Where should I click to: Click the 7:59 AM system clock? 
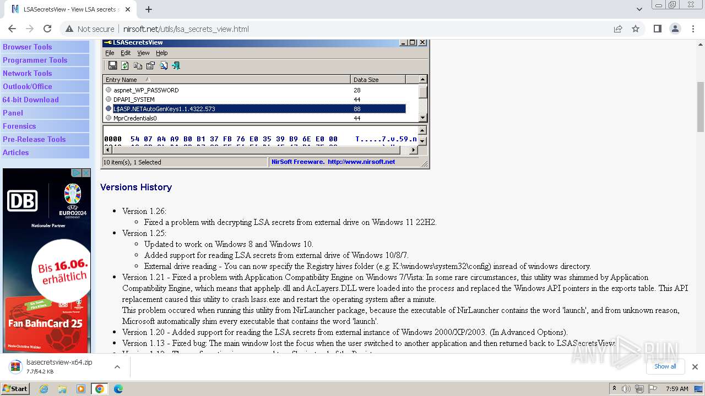tap(677, 389)
